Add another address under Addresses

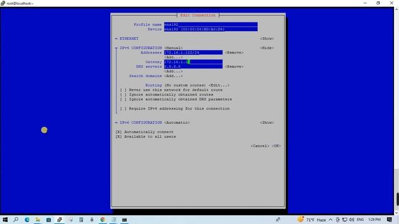[173, 57]
